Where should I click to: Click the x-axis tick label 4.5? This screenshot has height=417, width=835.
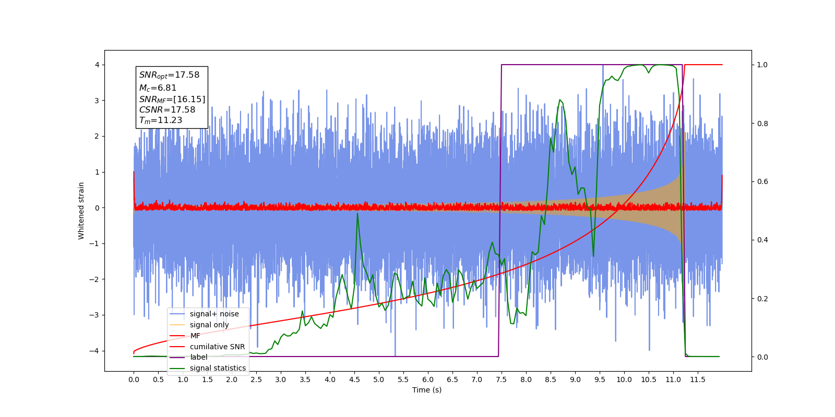(x=354, y=379)
